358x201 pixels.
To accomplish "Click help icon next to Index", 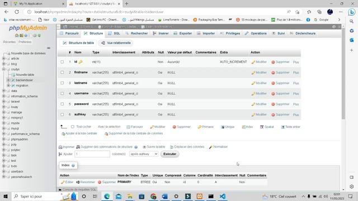I will [73, 165].
